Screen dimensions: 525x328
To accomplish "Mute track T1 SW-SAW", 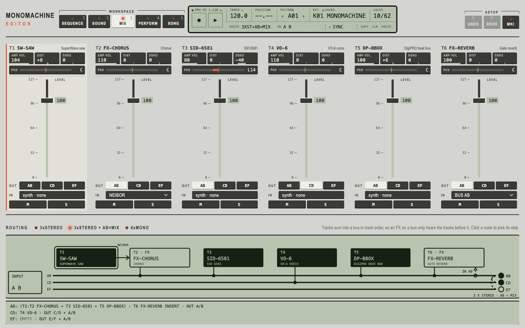I will pos(28,204).
